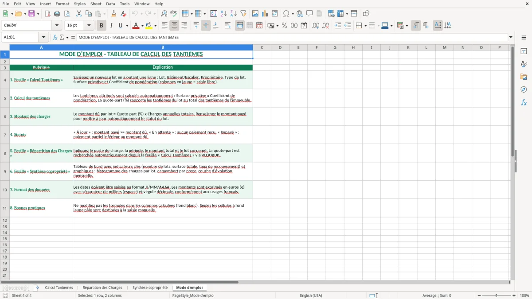Open Special Character dropdown arrow
Image resolution: width=532 pixels, height=299 pixels.
292,14
